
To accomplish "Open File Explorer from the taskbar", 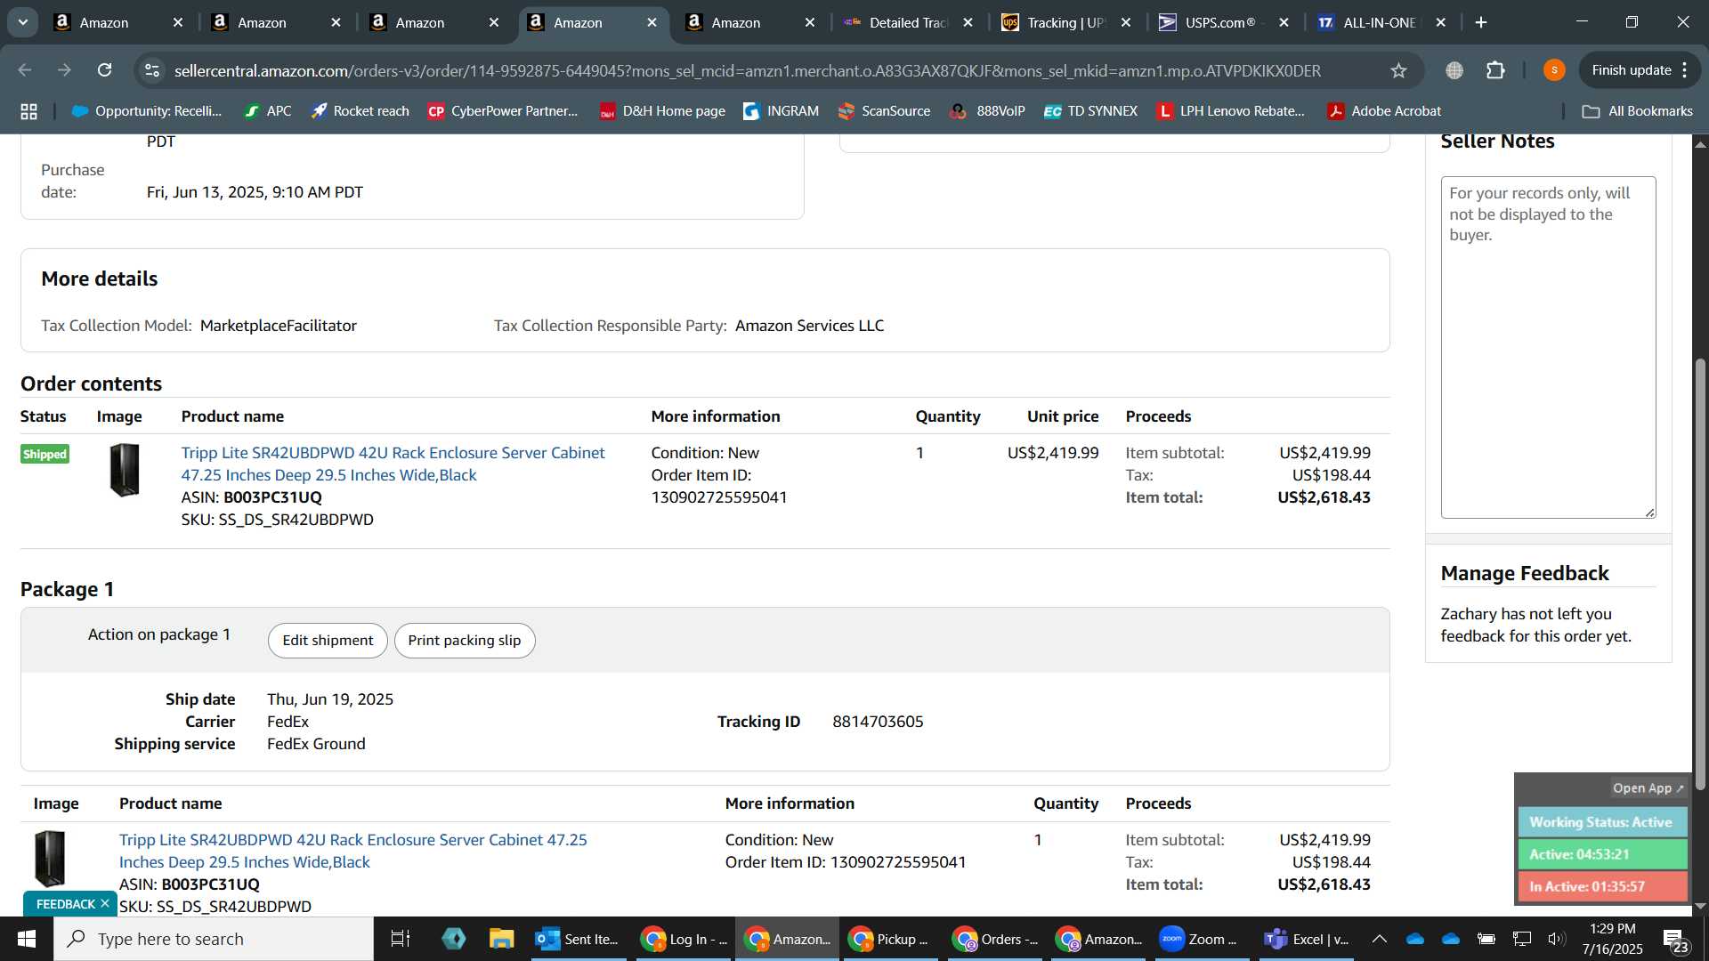I will [x=502, y=939].
